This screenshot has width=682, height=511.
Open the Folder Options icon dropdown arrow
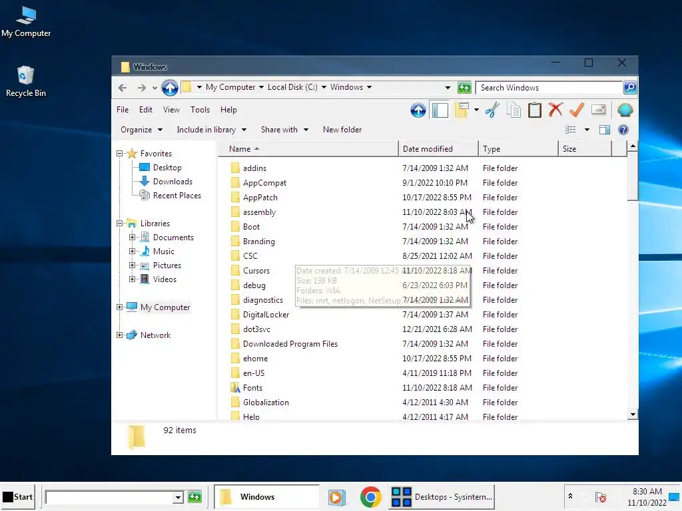point(476,110)
